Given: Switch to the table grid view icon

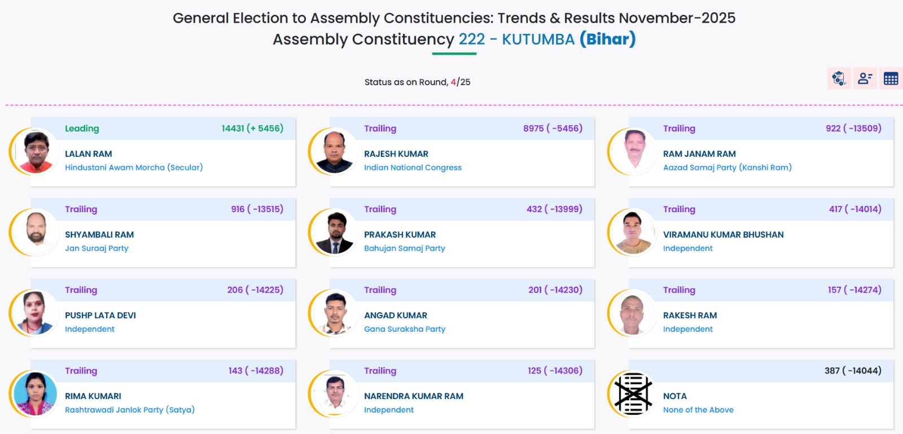Looking at the screenshot, I should [891, 78].
